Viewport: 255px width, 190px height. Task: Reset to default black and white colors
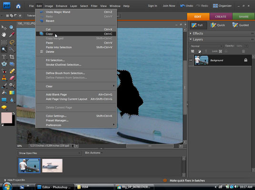tap(2, 125)
